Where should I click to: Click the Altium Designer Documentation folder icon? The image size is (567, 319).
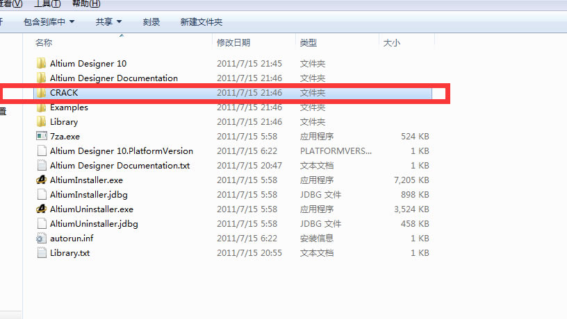(41, 78)
